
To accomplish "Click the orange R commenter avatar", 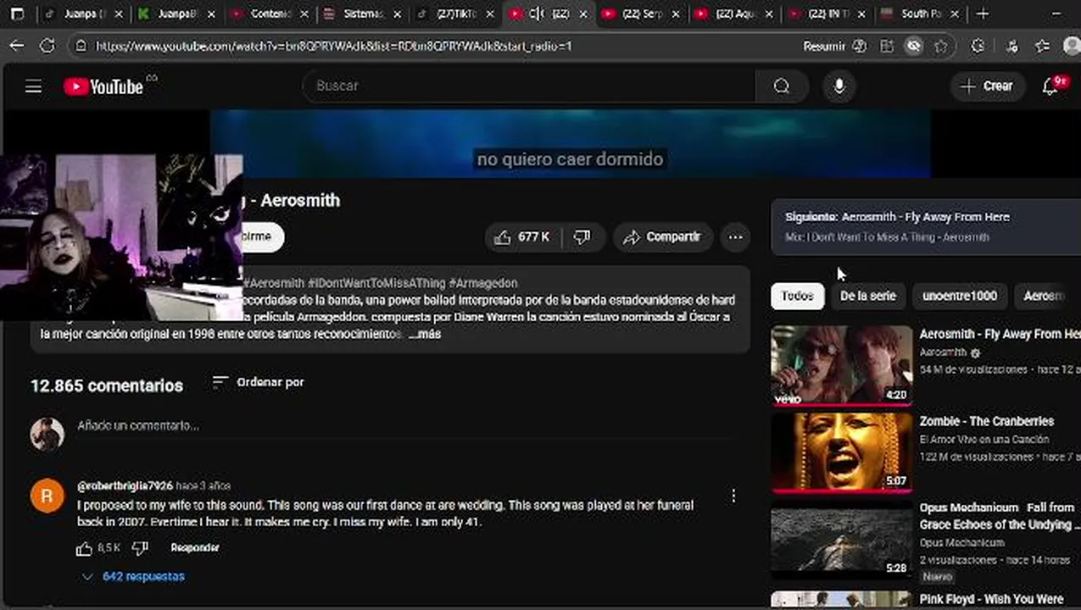I will (47, 496).
